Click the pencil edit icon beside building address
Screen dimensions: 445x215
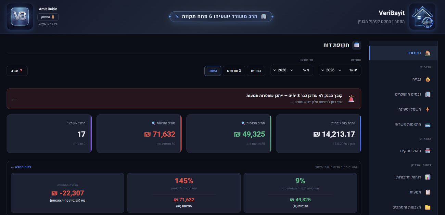tap(177, 16)
